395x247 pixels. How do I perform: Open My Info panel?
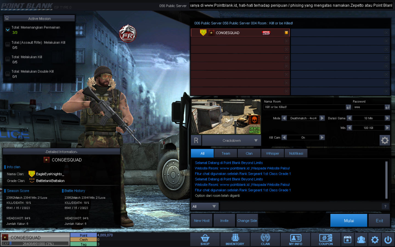coord(295,240)
